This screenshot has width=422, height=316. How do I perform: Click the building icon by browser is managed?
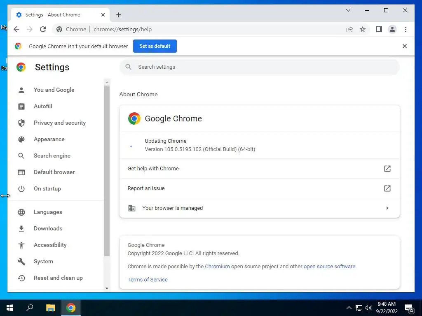(x=131, y=208)
